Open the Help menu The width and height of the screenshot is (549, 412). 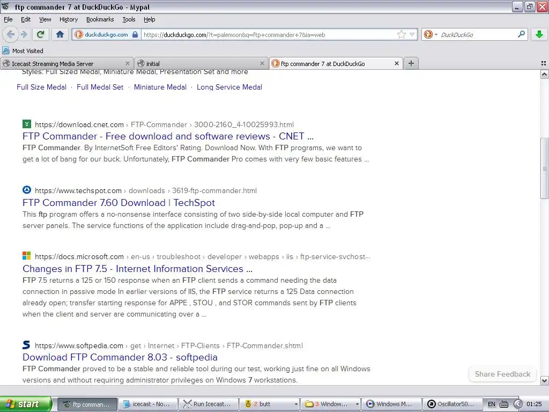[149, 19]
